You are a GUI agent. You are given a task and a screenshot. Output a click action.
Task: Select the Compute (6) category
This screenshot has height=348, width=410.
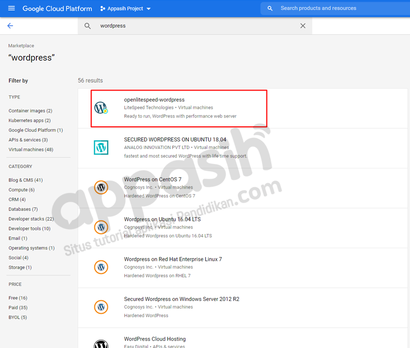pos(21,190)
